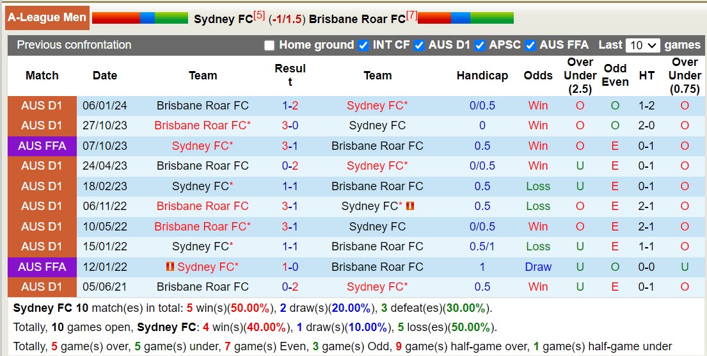Open Brisbane Roar FC team in header
This screenshot has width=707, height=356.
tap(357, 19)
